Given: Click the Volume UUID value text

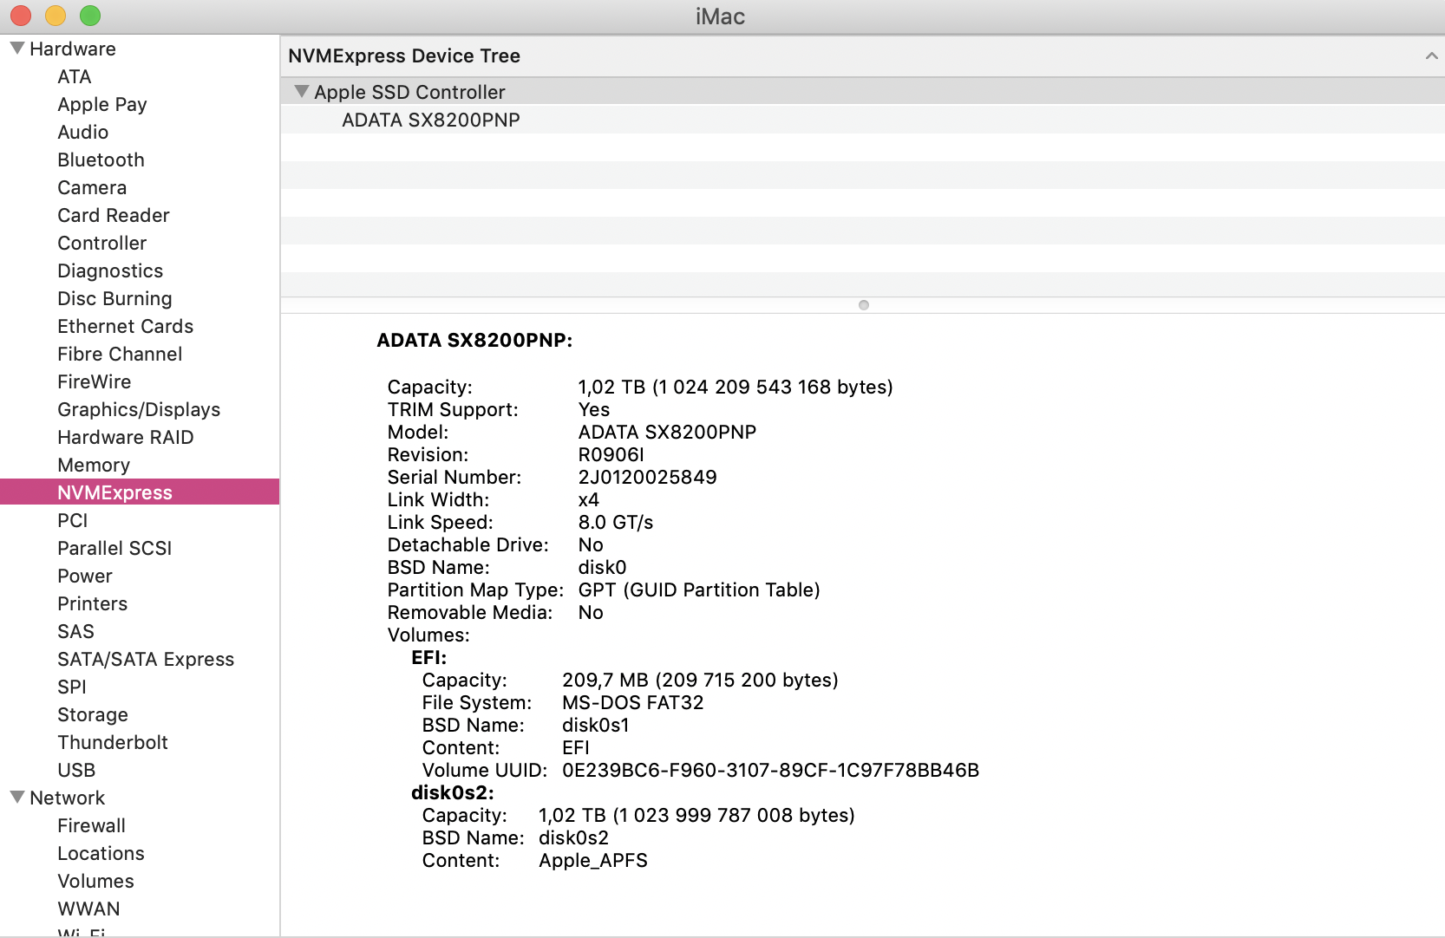Looking at the screenshot, I should (771, 770).
